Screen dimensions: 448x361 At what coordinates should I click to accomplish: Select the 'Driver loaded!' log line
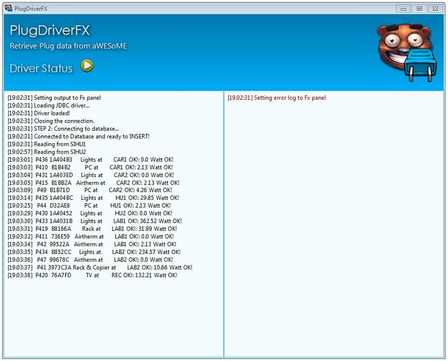point(39,113)
